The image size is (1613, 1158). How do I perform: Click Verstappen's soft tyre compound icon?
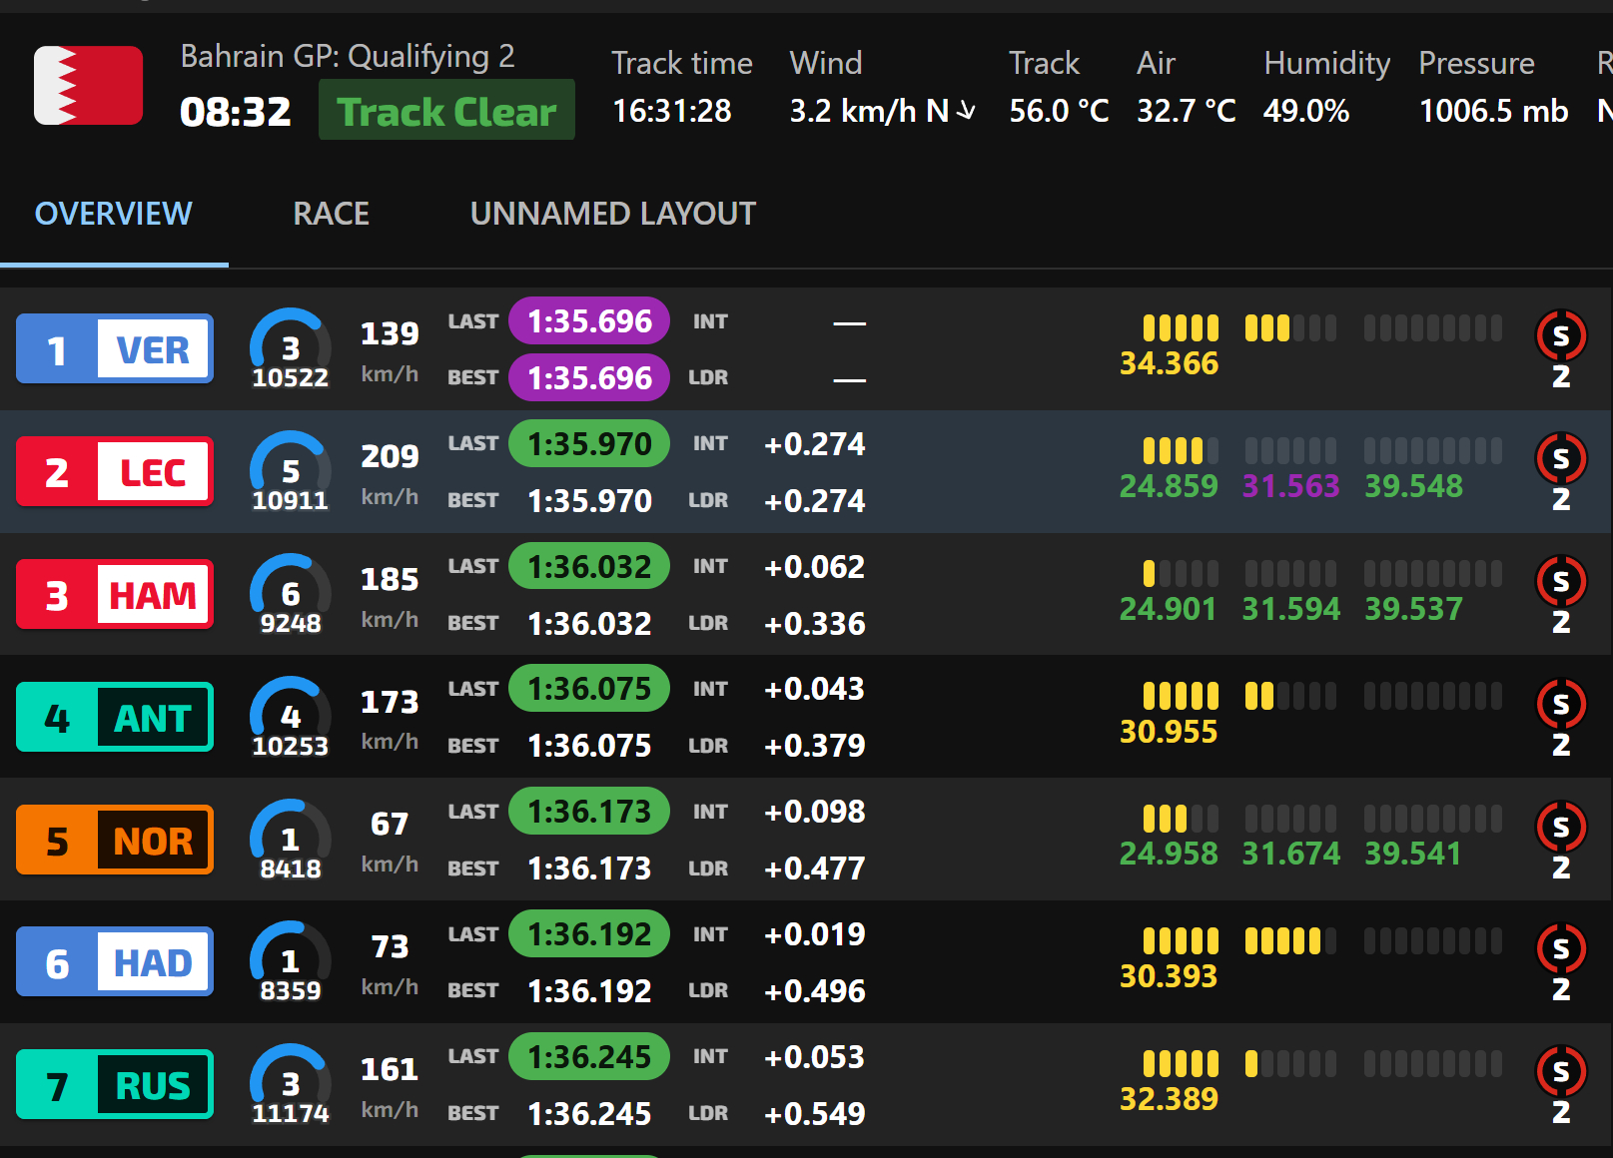pyautogui.click(x=1560, y=336)
